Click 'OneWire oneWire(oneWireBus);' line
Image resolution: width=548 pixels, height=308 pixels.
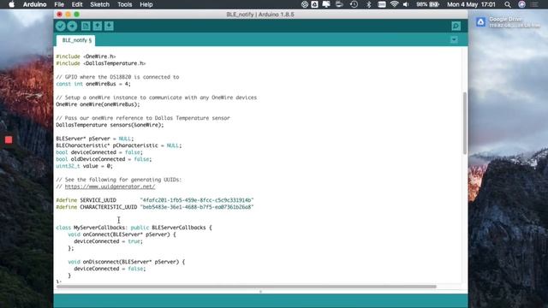(x=98, y=104)
